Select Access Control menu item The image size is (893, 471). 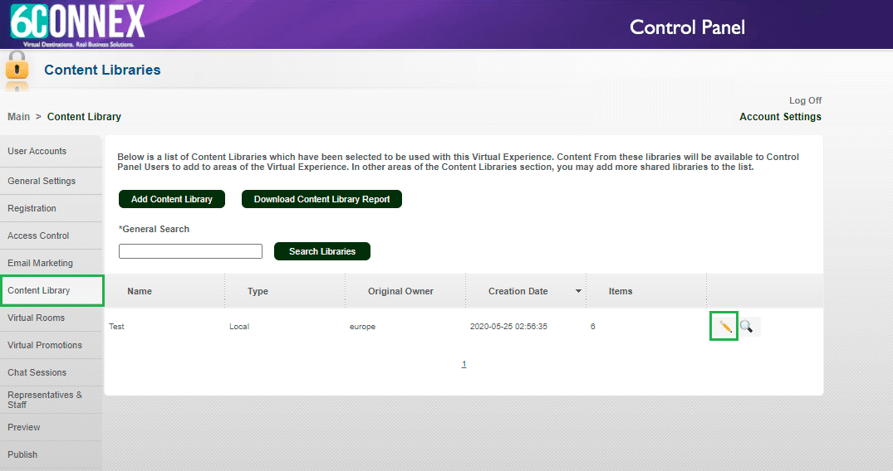pos(38,235)
